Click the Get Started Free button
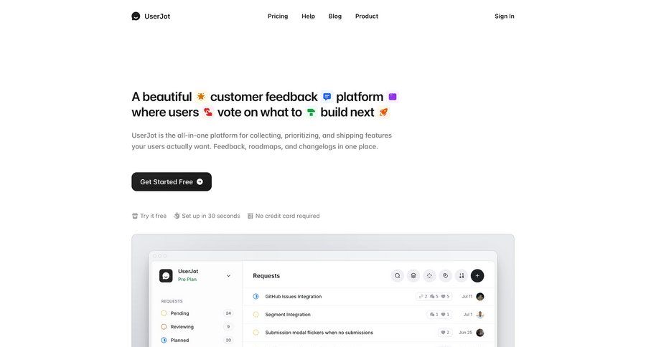Image resolution: width=646 pixels, height=347 pixels. click(x=172, y=182)
